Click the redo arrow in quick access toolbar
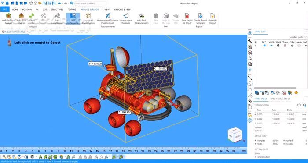Screen dimensions: 308x163 [x=66, y=3]
